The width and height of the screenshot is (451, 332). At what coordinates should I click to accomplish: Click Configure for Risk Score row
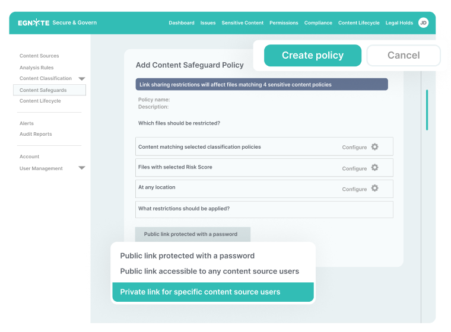[x=354, y=168]
